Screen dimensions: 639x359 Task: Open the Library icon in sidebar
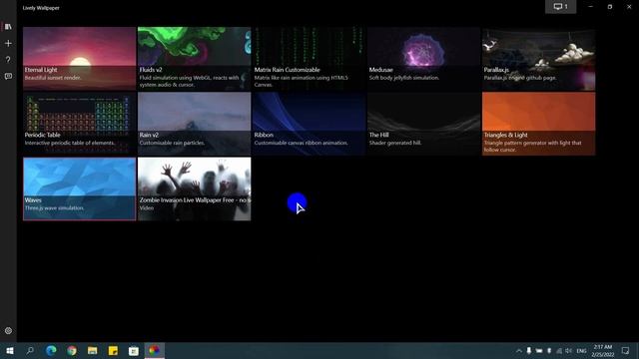tap(8, 27)
